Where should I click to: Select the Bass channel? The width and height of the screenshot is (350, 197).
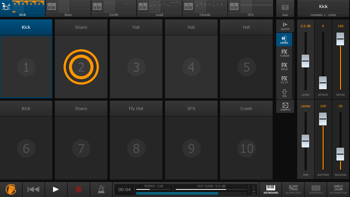click(x=68, y=8)
